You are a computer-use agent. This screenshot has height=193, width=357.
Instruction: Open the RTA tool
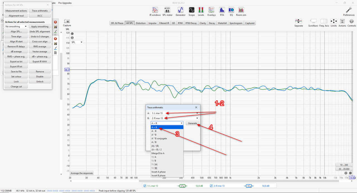[x=222, y=11]
